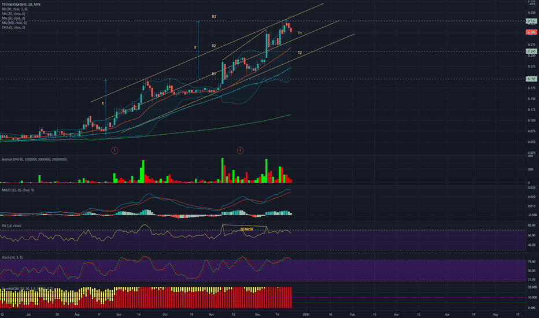Click the 0.275 price axis value

(531, 45)
